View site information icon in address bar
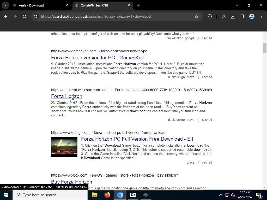This screenshot has width=267, height=200. click(36, 16)
